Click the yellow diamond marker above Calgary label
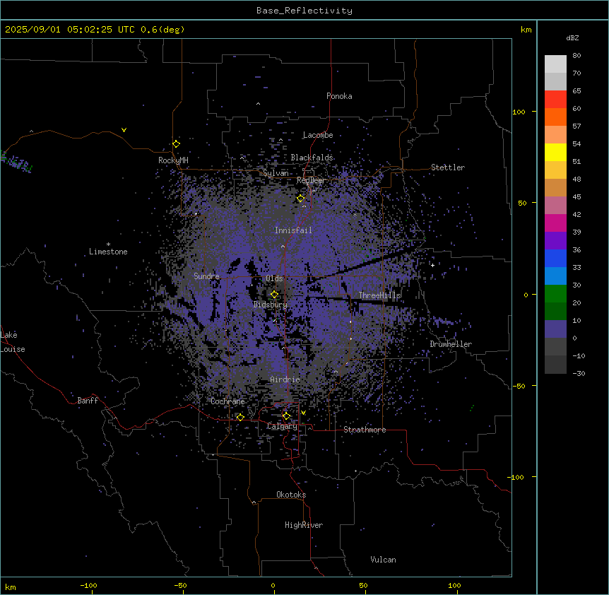 point(286,416)
